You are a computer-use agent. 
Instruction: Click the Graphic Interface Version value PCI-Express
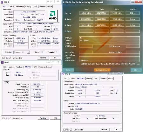pos(100,116)
